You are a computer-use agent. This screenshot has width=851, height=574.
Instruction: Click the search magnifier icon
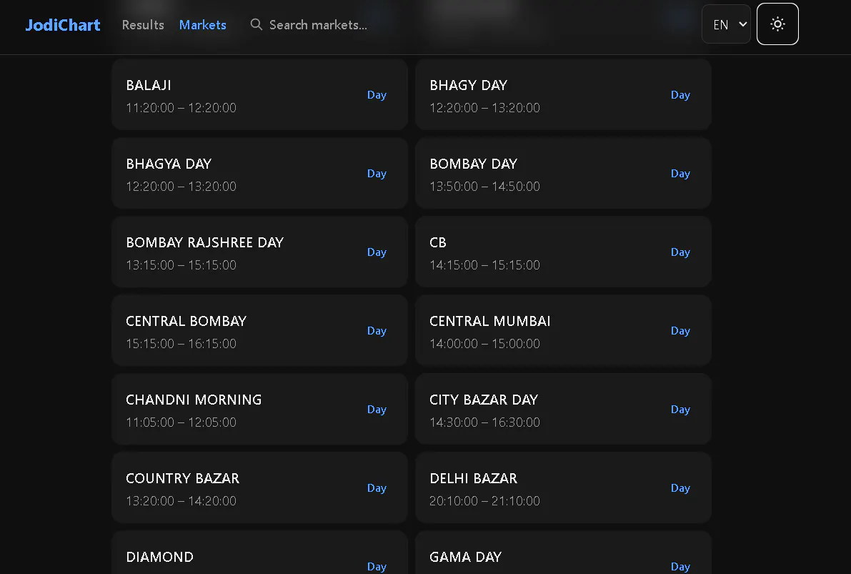pos(257,24)
